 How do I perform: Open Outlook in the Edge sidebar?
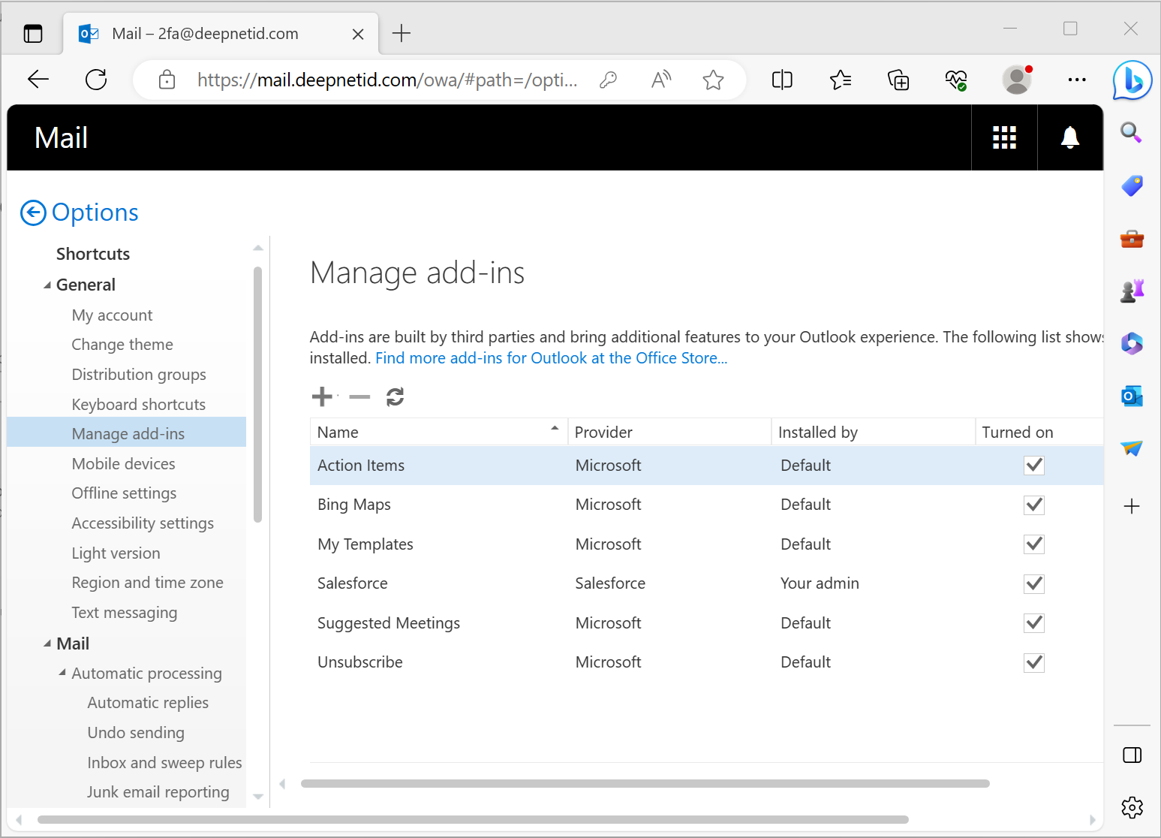click(x=1132, y=396)
